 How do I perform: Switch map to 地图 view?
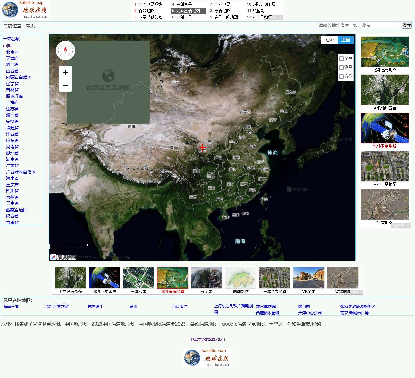click(329, 40)
